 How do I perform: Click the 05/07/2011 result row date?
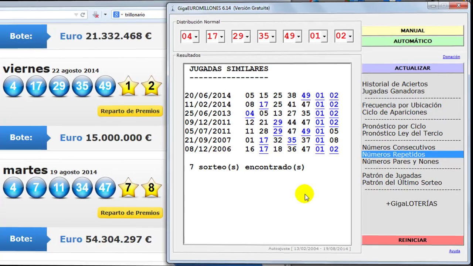click(208, 131)
